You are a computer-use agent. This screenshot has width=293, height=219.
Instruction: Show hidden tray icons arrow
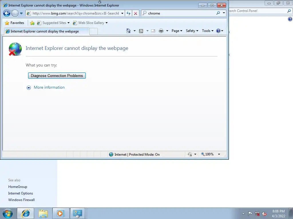pos(243,214)
